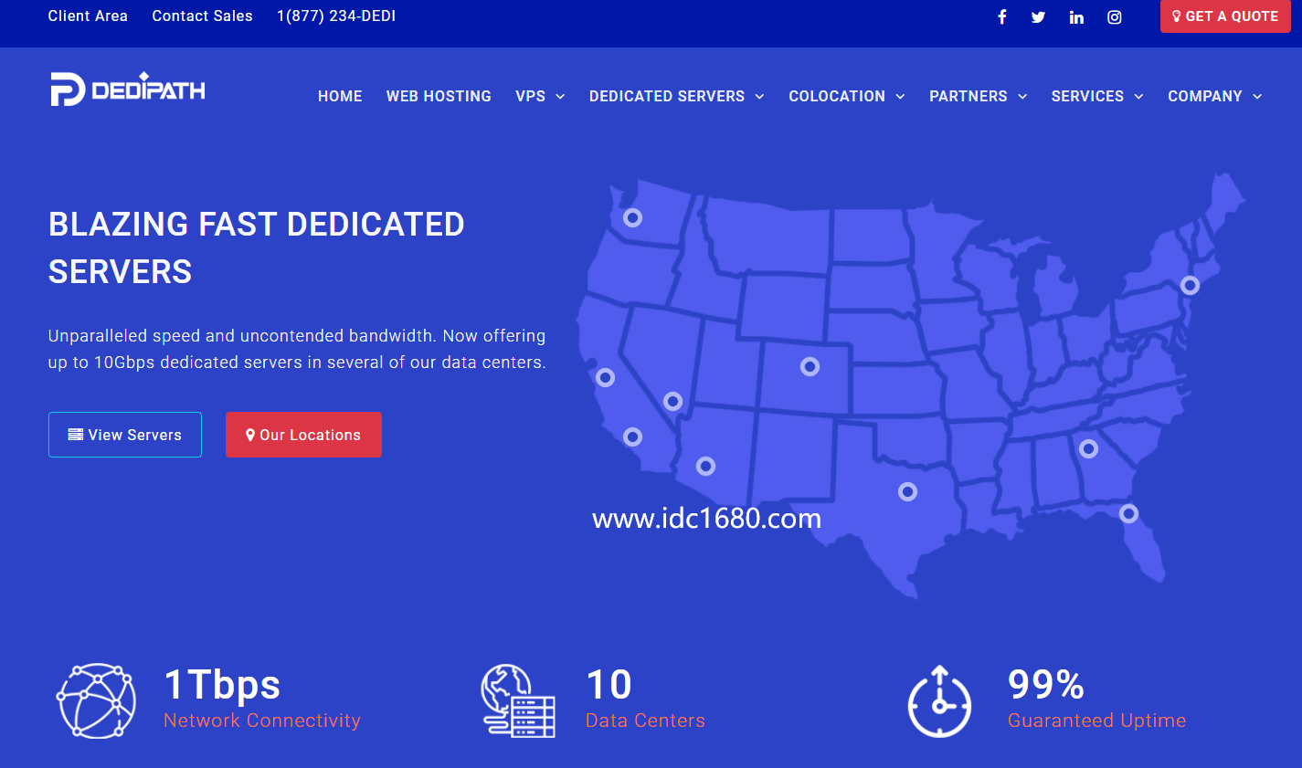Viewport: 1302px width, 768px height.
Task: Select the Los Angeles map marker
Action: pyautogui.click(x=632, y=437)
